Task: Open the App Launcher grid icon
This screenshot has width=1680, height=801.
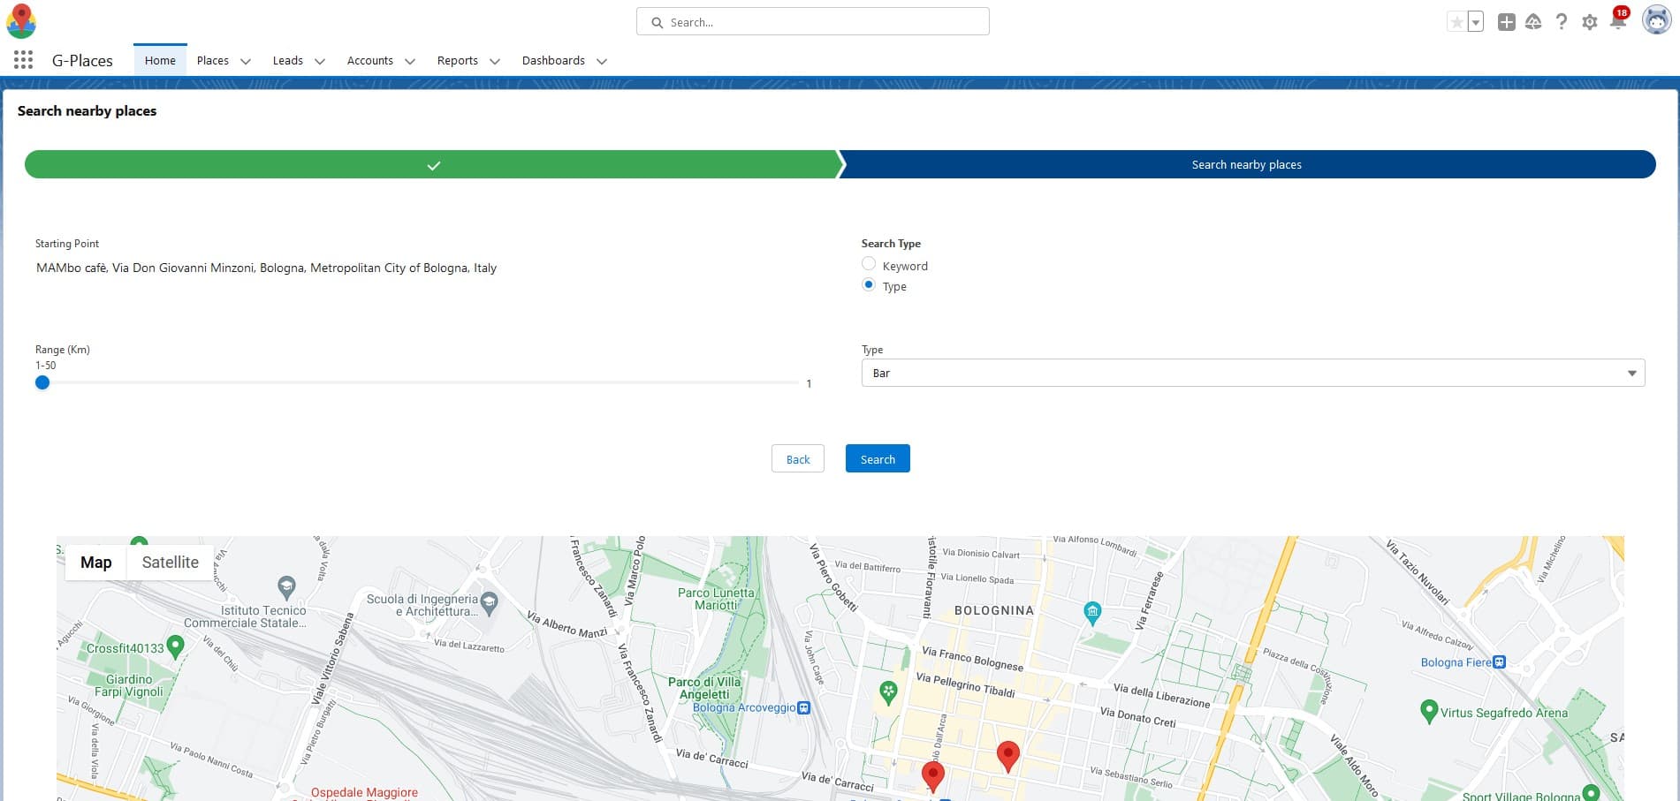Action: click(x=24, y=60)
